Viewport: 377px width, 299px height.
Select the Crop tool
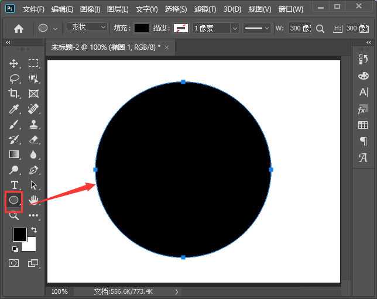15,94
